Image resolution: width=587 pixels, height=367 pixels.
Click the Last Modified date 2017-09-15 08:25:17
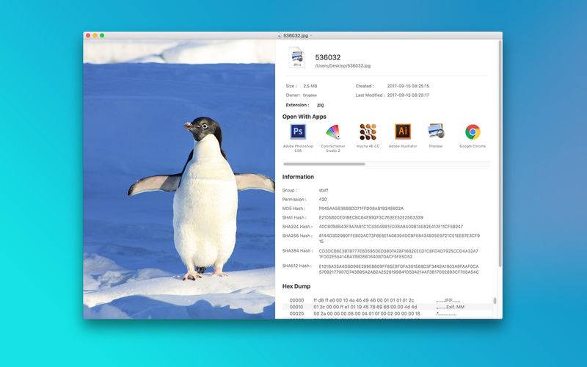[408, 95]
